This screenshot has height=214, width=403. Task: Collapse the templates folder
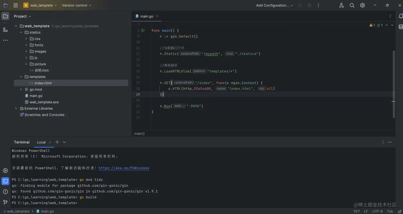tap(21, 77)
